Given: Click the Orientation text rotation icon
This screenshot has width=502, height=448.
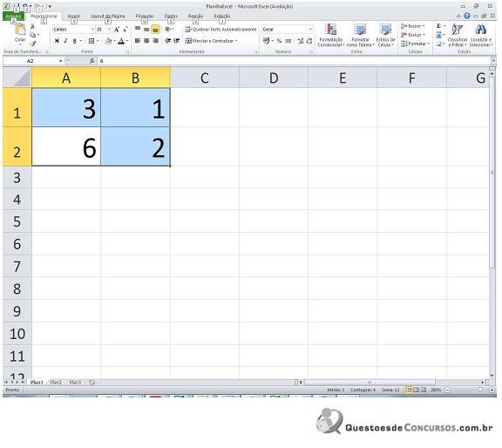Looking at the screenshot, I should coord(167,30).
